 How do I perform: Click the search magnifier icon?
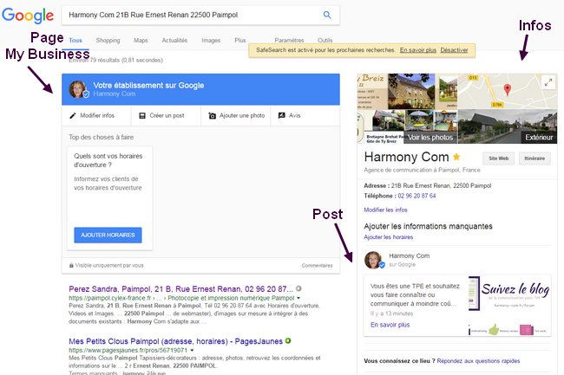coord(327,15)
